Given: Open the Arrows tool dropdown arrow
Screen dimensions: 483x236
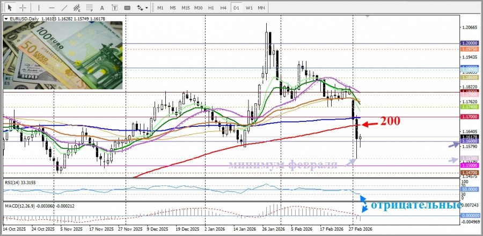Looking at the screenshot, I should [147, 8].
